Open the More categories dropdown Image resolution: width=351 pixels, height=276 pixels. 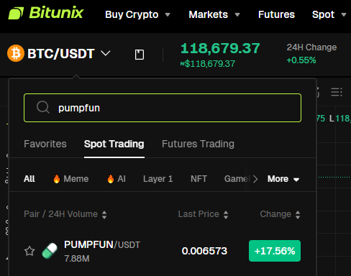point(283,179)
